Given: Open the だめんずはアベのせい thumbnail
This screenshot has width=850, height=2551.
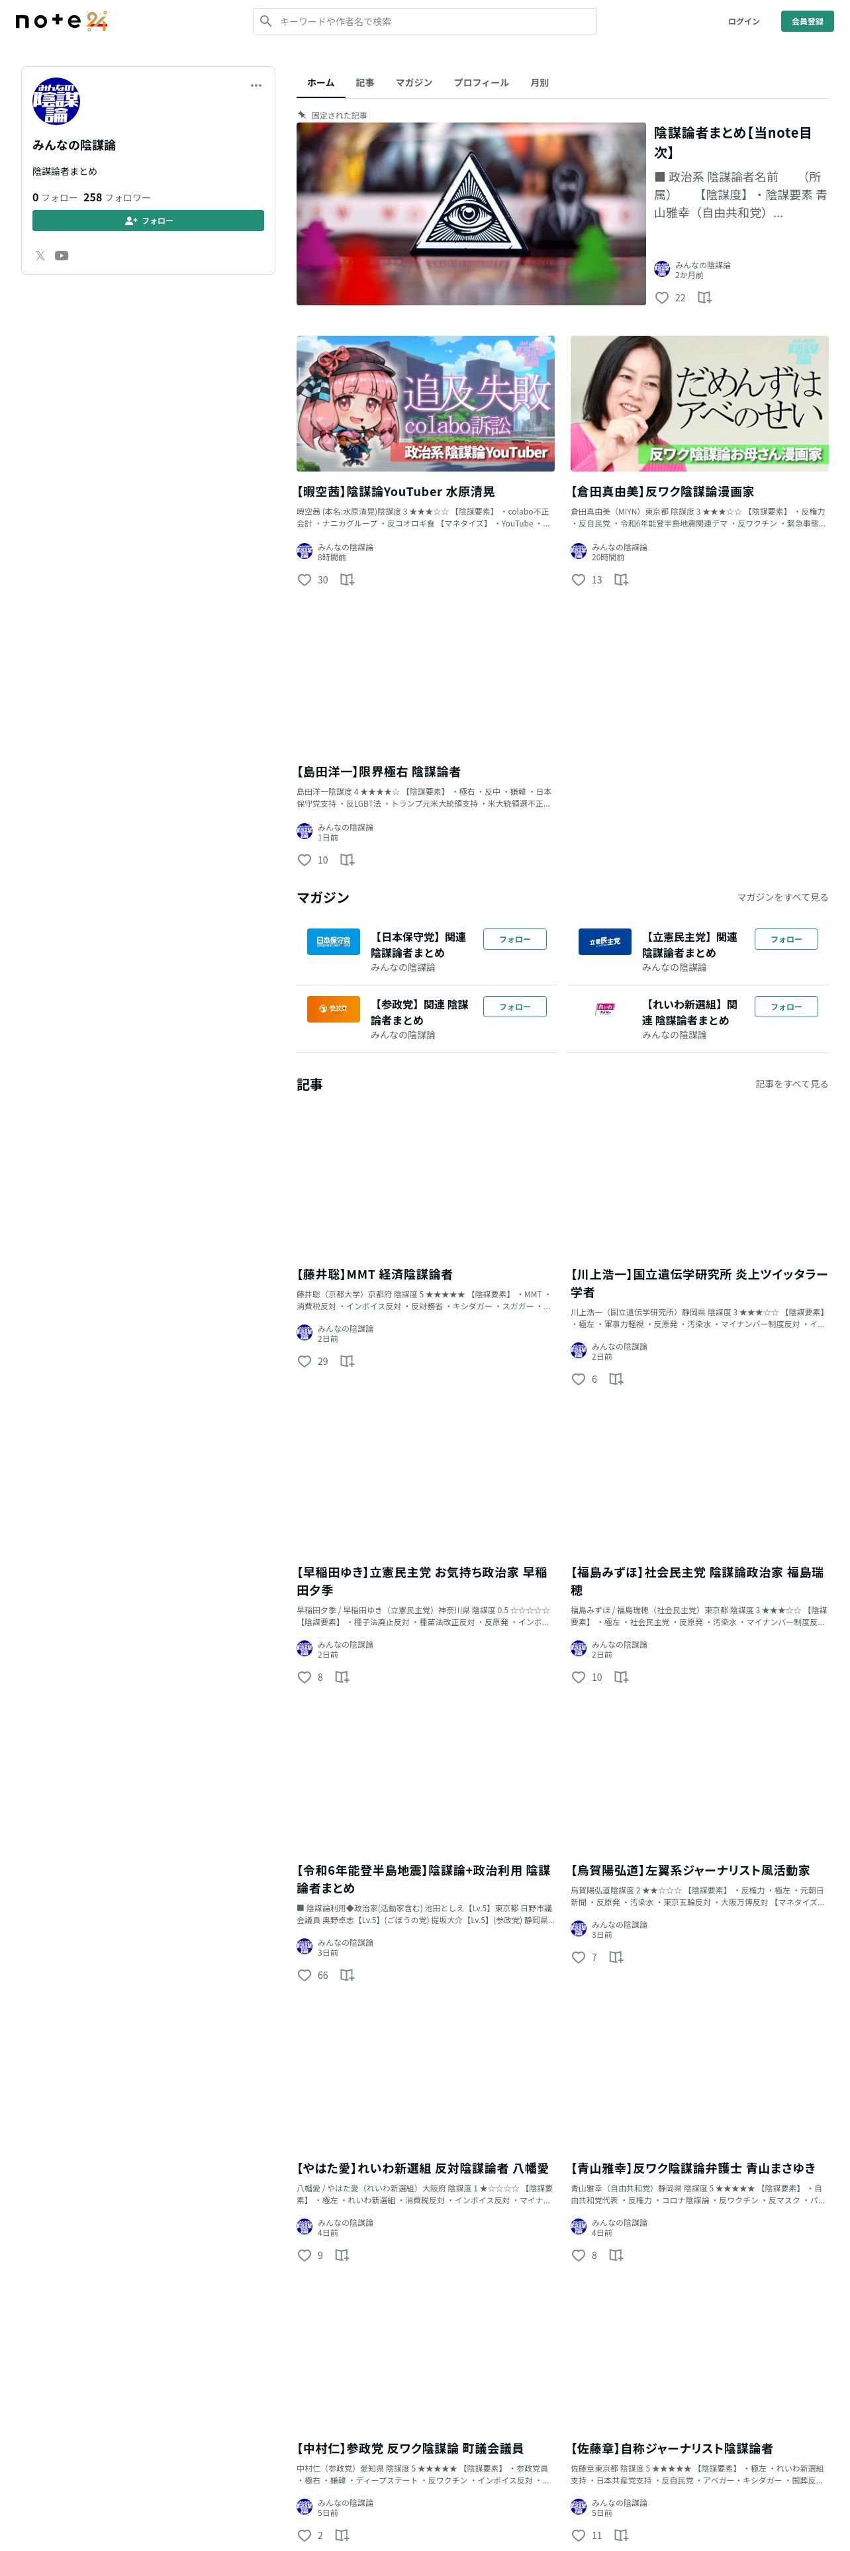Looking at the screenshot, I should pyautogui.click(x=700, y=403).
